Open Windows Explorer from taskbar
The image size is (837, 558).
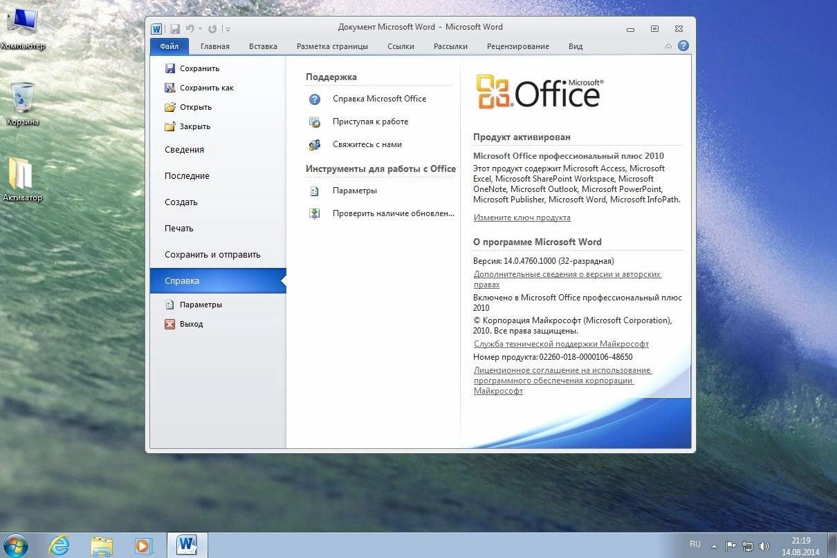pyautogui.click(x=102, y=546)
